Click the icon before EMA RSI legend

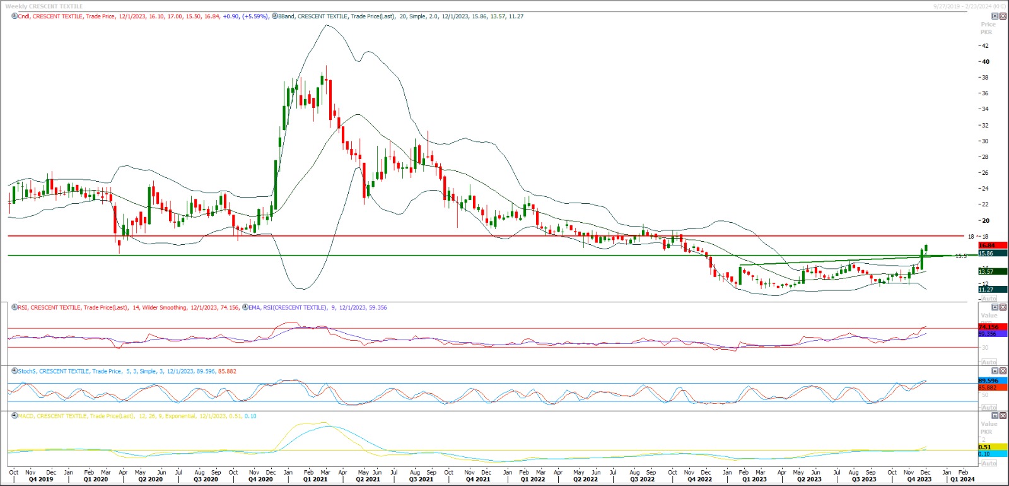245,307
